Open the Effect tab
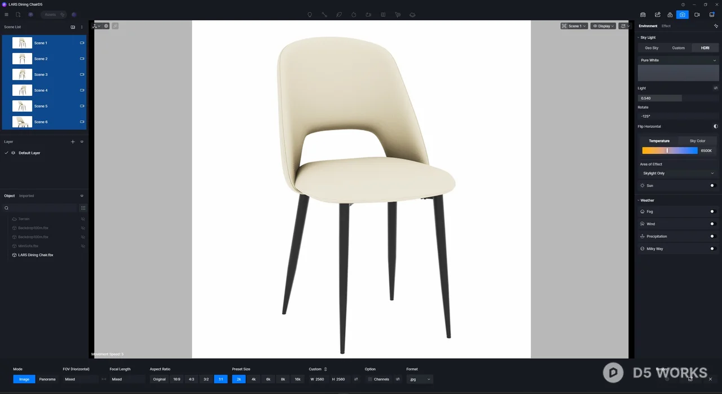Screen dimensions: 722x394 [666, 26]
